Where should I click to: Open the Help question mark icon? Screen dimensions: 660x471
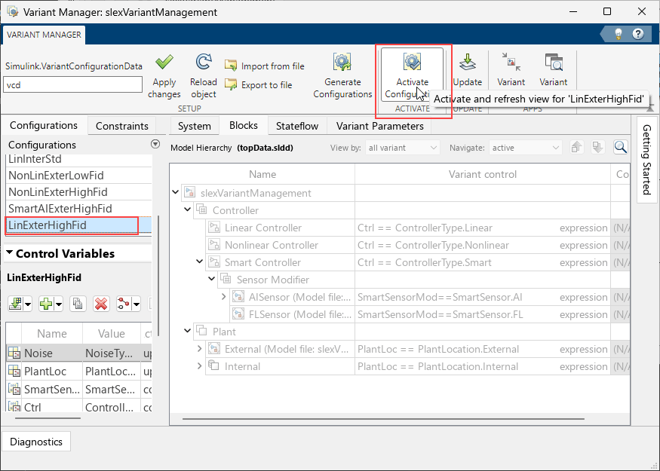[x=638, y=34]
